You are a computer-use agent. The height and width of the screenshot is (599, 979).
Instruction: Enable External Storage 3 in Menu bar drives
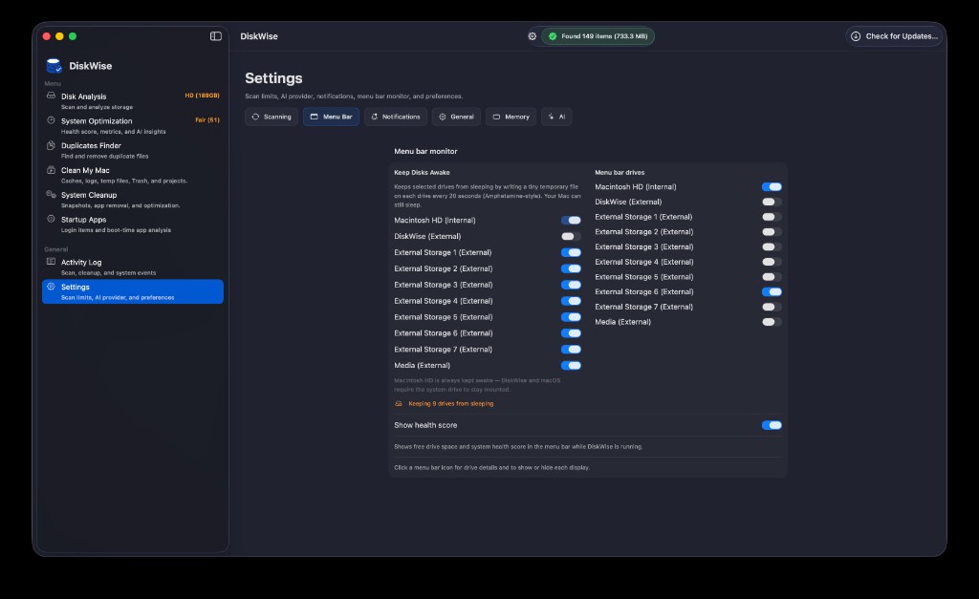pyautogui.click(x=772, y=246)
